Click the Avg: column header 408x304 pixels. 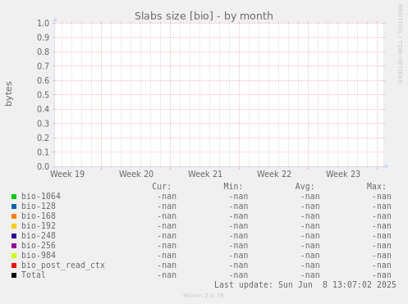click(305, 186)
